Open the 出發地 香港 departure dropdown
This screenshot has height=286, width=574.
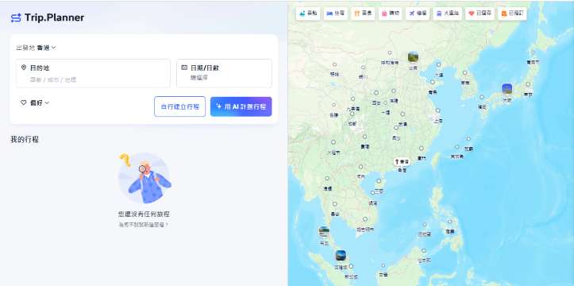click(36, 48)
